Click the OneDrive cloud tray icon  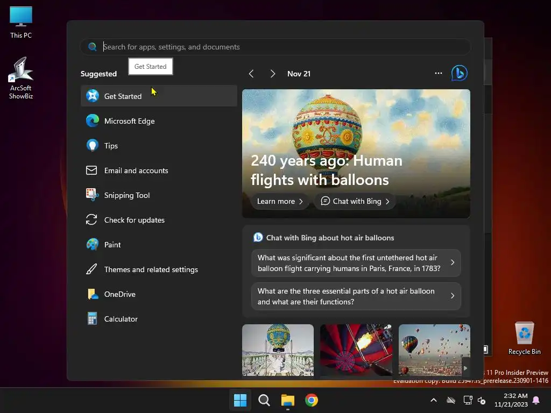(451, 400)
